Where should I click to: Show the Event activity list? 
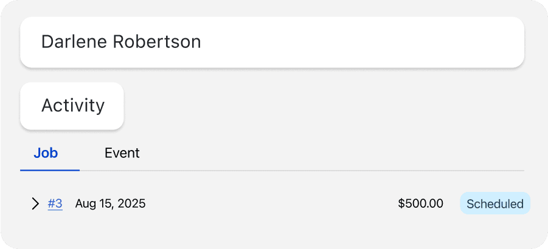click(122, 153)
